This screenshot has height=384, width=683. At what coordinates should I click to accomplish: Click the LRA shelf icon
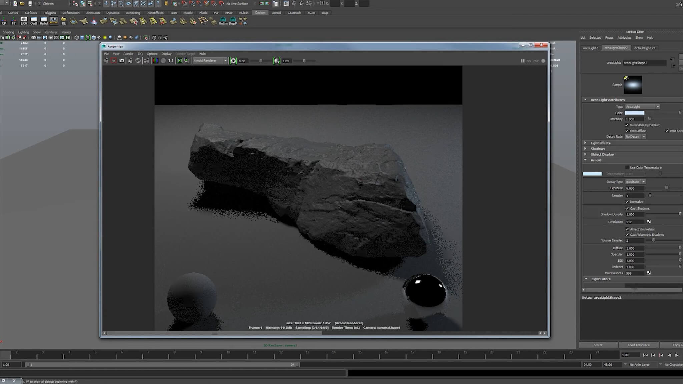[x=24, y=21]
